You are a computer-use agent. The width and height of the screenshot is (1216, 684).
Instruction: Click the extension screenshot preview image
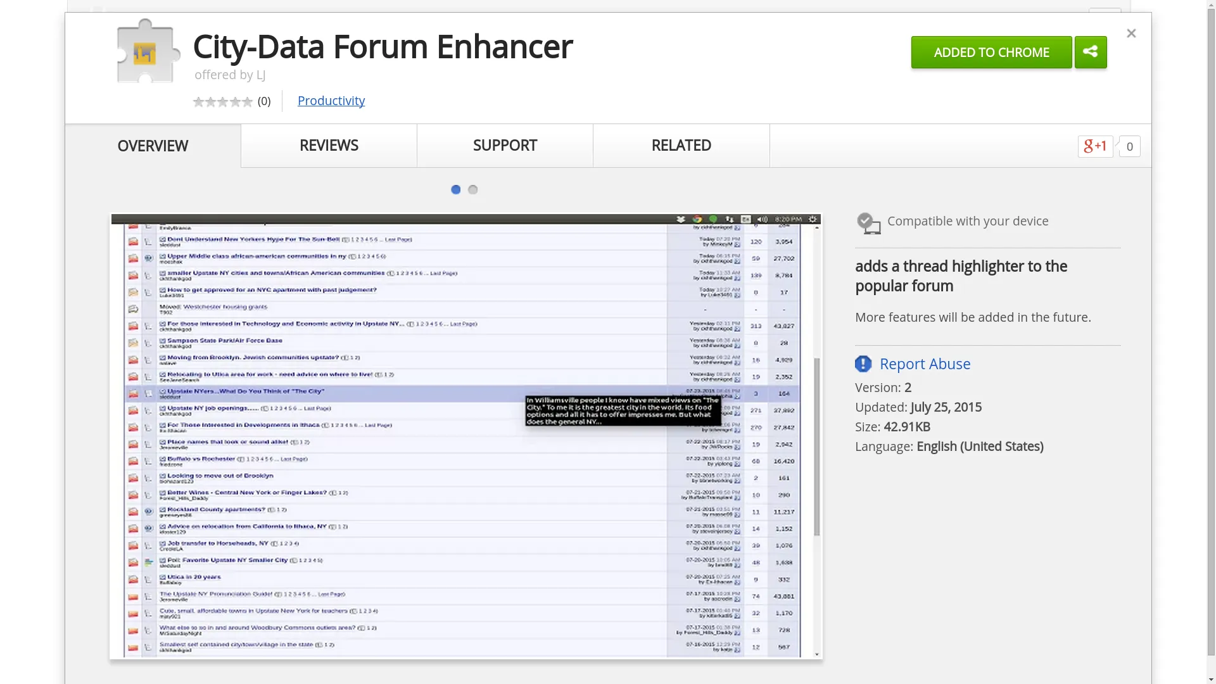pyautogui.click(x=465, y=436)
